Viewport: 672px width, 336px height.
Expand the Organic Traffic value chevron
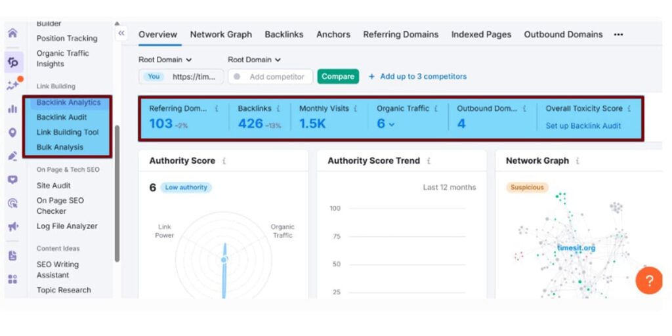click(x=392, y=124)
